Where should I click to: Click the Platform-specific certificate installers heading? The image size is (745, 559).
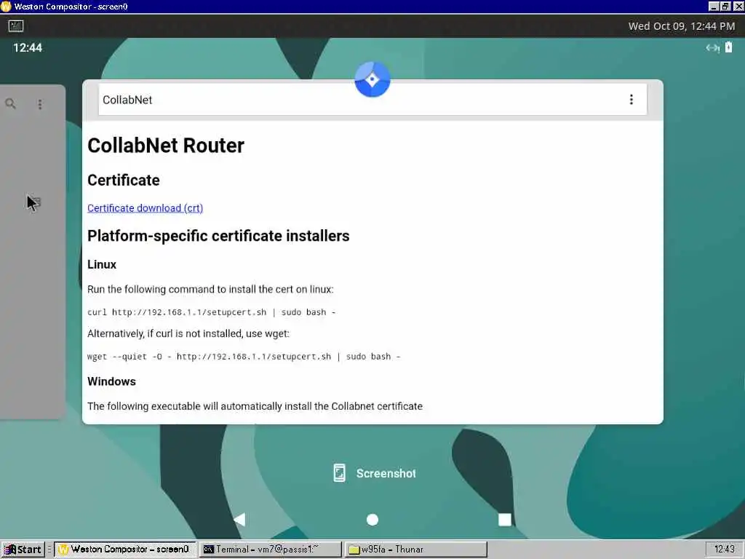(x=218, y=236)
